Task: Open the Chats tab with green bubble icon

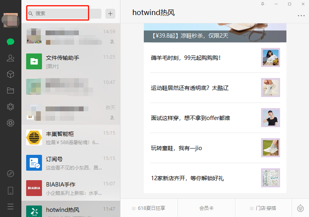Action: pos(10,42)
